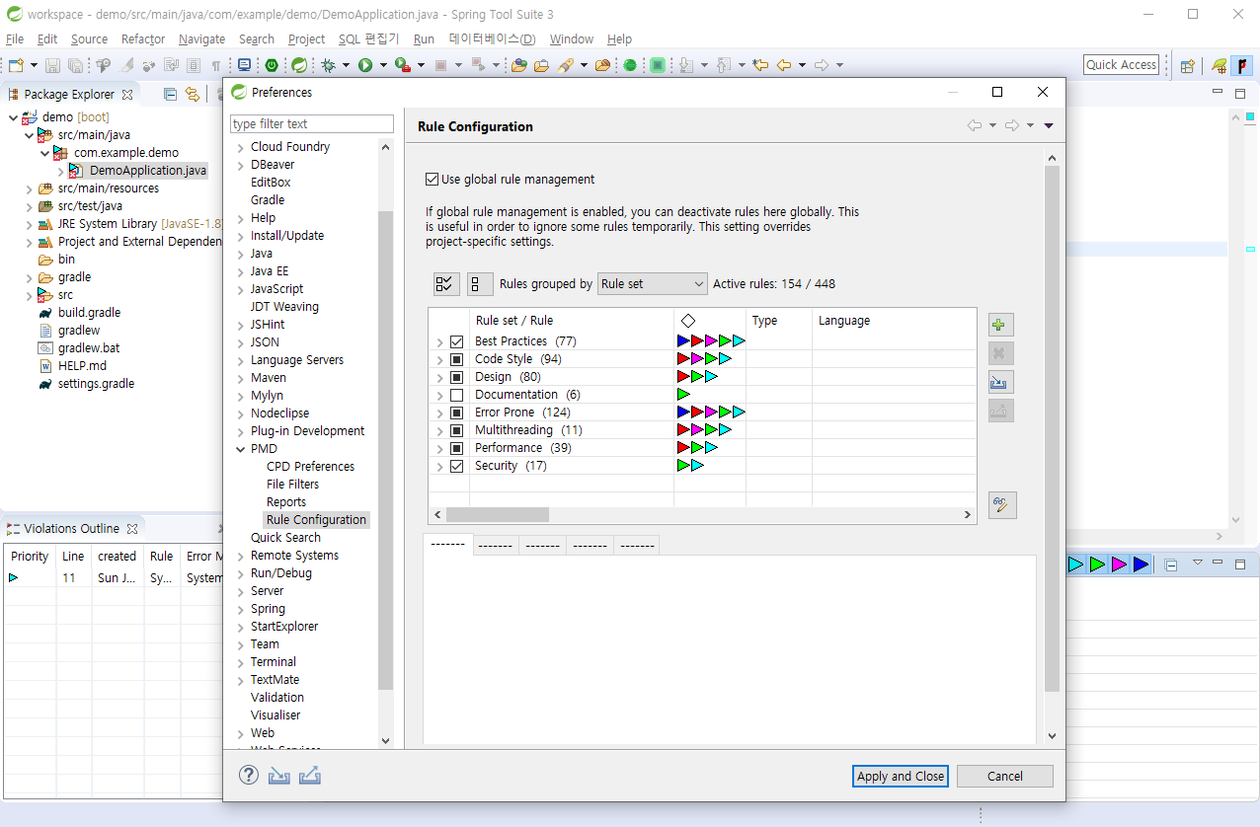Enable the Documentation rule set checkbox
The width and height of the screenshot is (1260, 827).
point(456,395)
